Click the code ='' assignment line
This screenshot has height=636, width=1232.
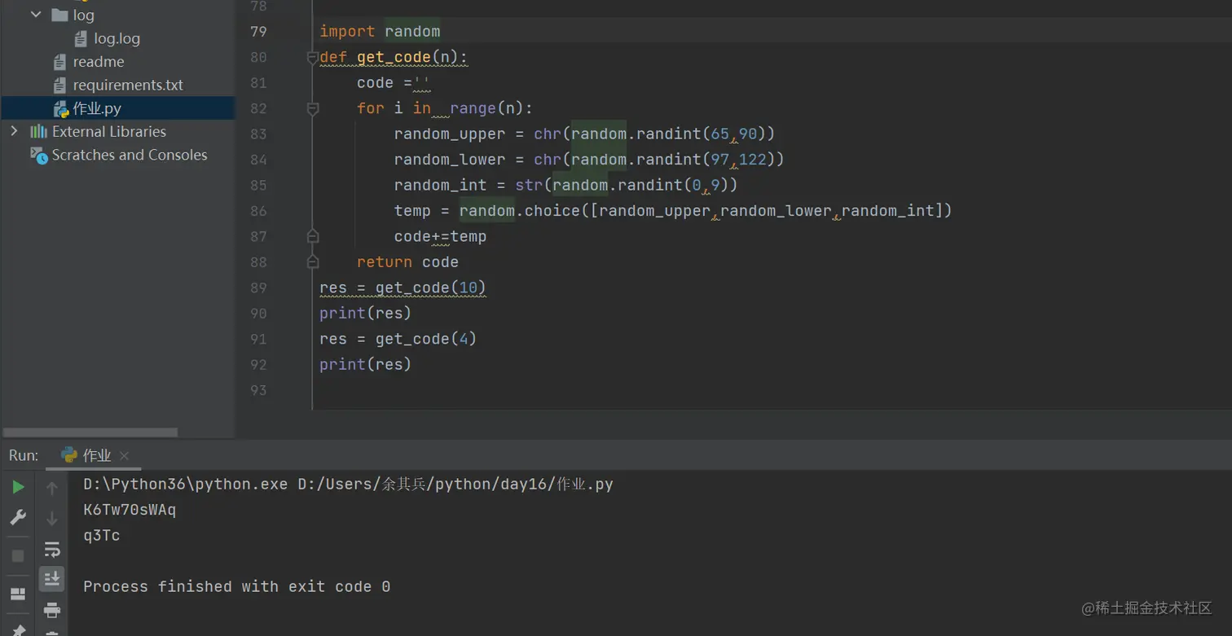[x=393, y=83]
